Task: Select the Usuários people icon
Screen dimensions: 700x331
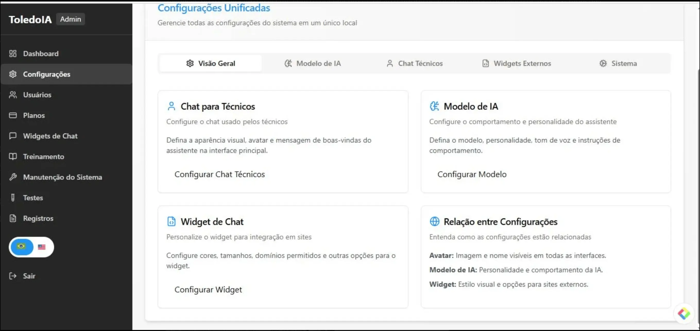Action: [x=13, y=95]
